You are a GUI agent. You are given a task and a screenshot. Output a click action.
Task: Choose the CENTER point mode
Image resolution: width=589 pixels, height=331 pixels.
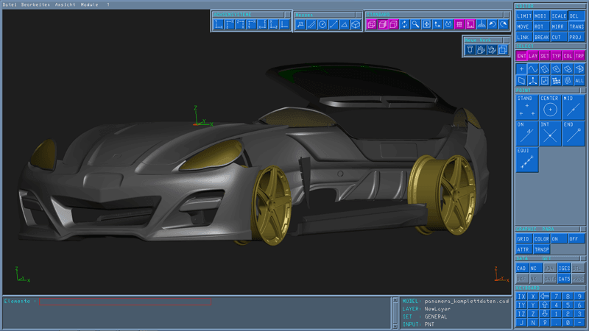tap(550, 107)
